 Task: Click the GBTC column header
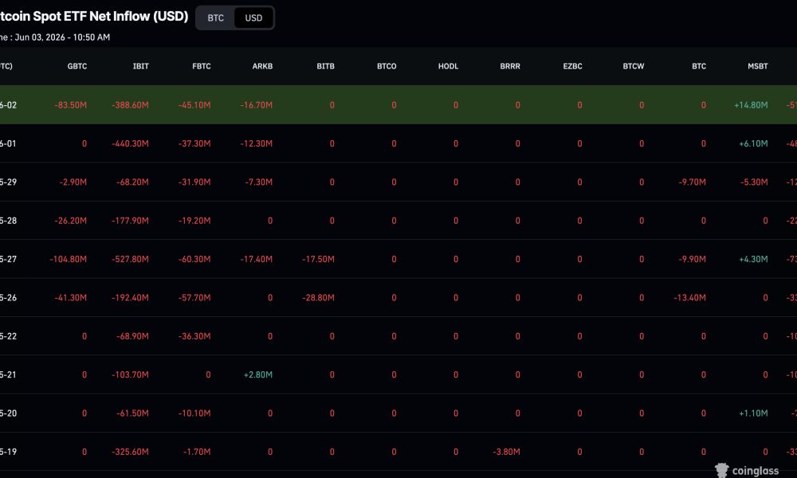77,66
